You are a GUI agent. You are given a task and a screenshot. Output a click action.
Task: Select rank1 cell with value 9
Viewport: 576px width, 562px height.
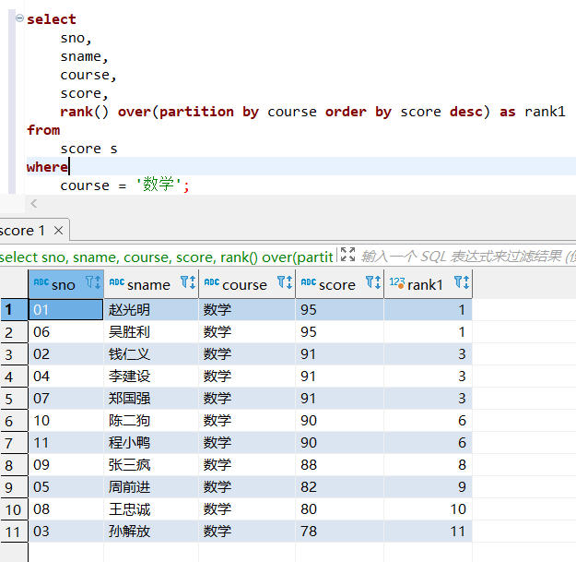coord(428,487)
